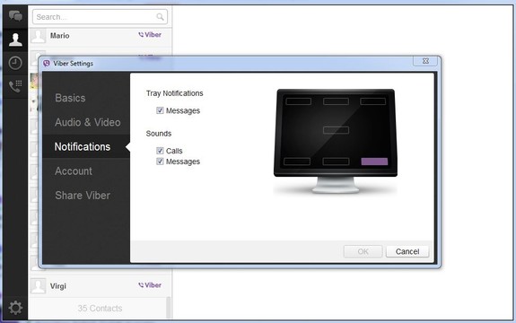The height and width of the screenshot is (323, 516).
Task: Click into the Search contacts field
Action: (x=100, y=17)
